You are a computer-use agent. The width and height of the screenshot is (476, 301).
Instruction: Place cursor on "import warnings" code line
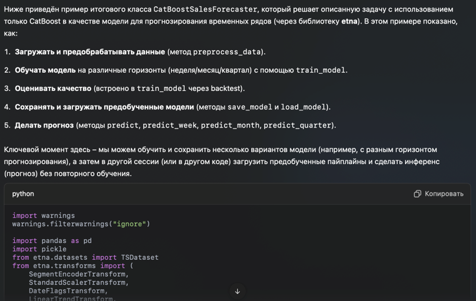(44, 215)
